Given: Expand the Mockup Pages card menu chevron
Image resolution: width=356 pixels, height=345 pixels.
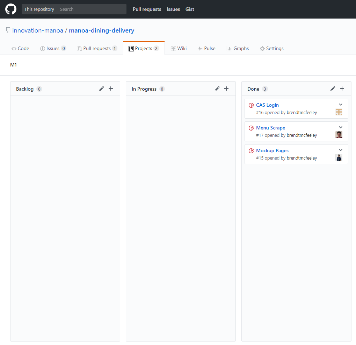Looking at the screenshot, I should click(341, 150).
